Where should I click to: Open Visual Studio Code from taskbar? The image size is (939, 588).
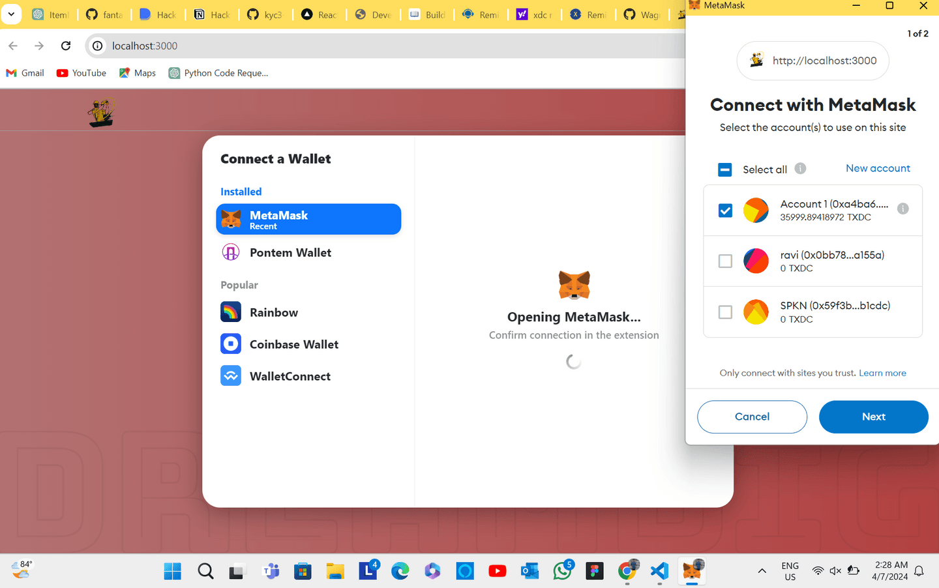(659, 571)
